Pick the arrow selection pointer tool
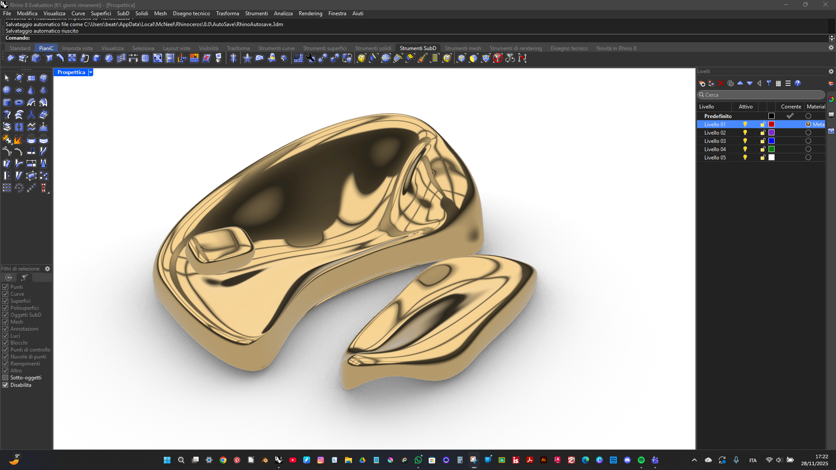The image size is (836, 470). pyautogui.click(x=7, y=78)
